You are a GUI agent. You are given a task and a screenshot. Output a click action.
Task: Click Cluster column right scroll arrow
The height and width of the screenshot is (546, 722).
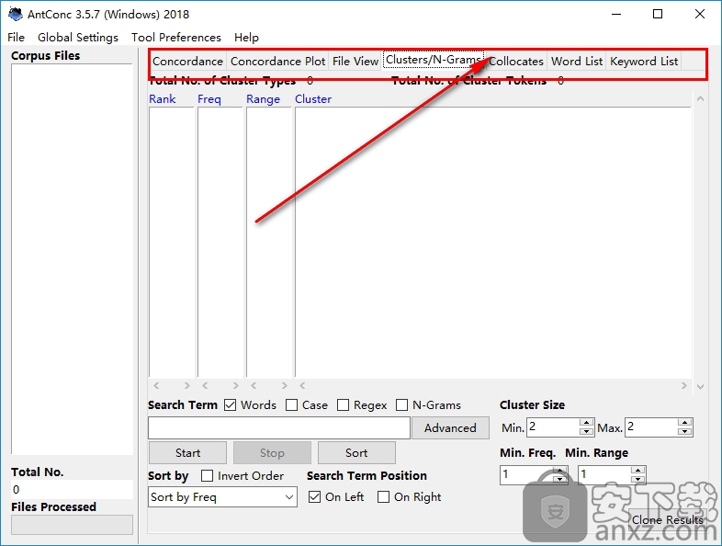coord(683,386)
